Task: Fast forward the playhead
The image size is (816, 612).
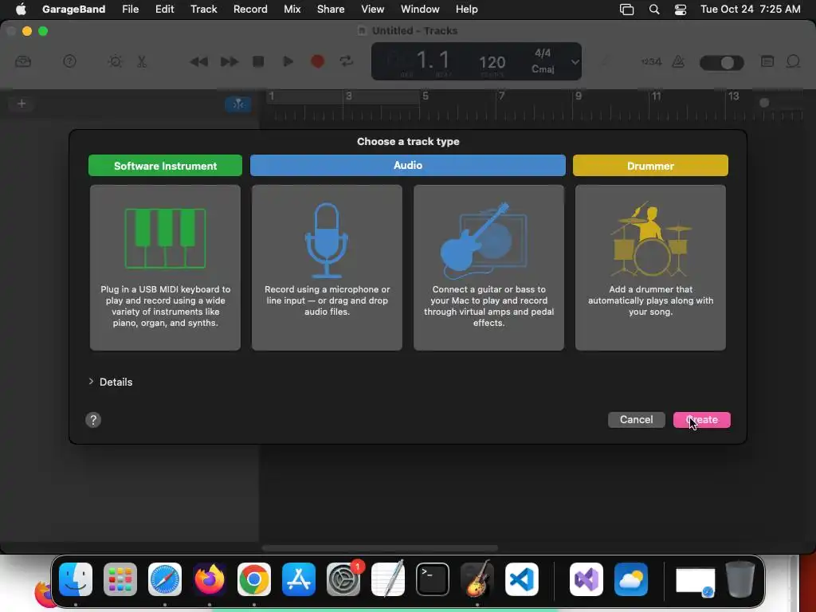Action: tap(229, 62)
